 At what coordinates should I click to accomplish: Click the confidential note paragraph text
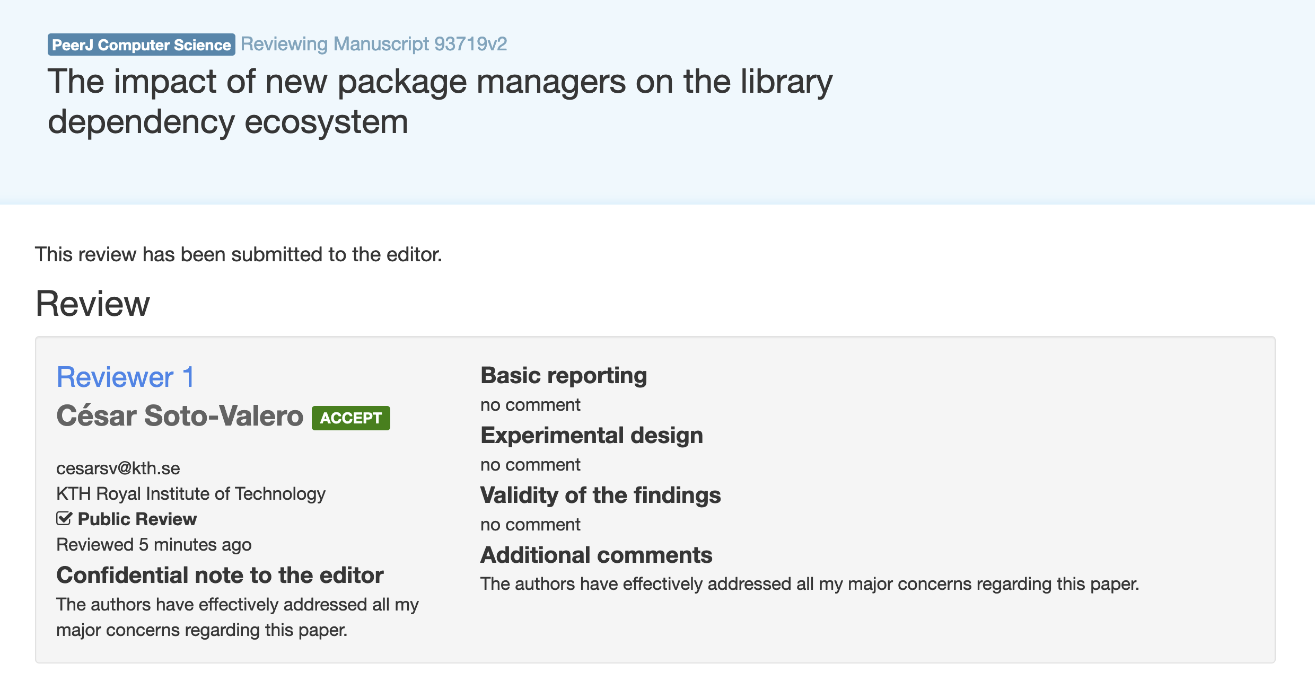(238, 617)
